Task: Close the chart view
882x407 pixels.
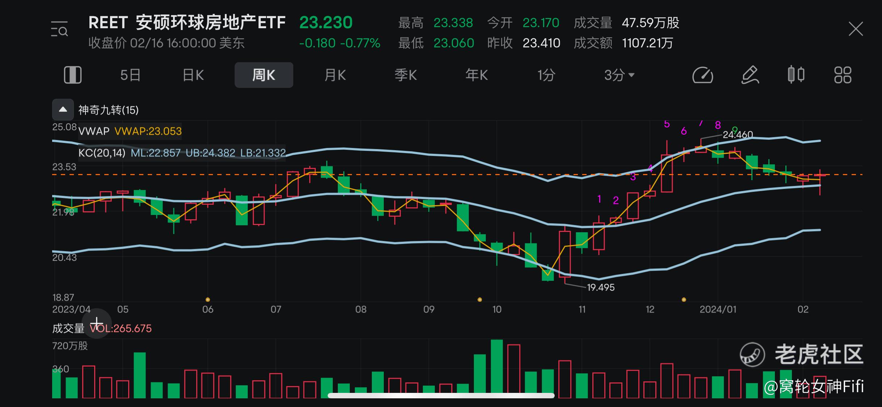Action: [856, 29]
